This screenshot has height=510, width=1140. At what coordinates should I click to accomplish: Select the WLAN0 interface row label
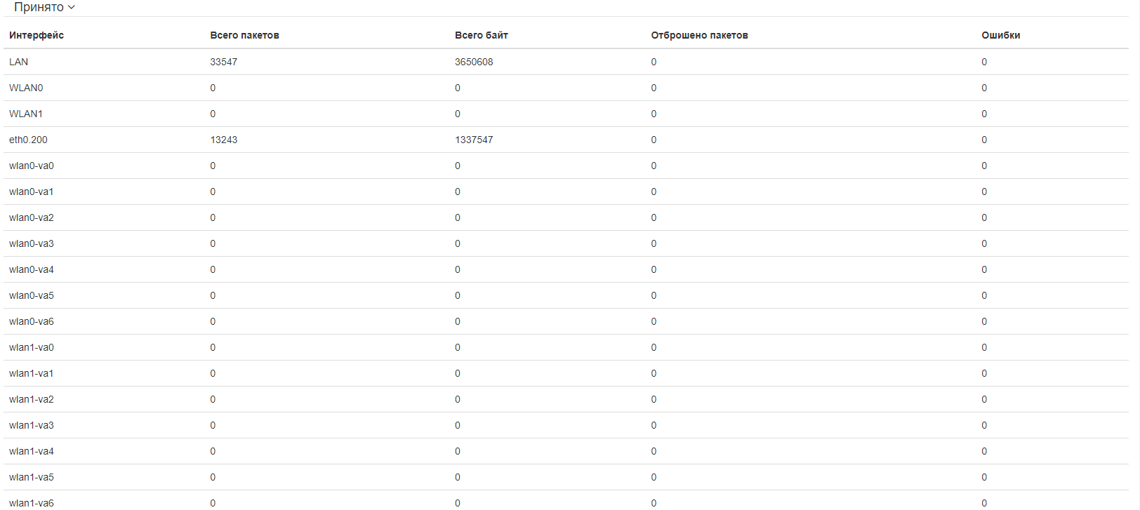click(26, 88)
